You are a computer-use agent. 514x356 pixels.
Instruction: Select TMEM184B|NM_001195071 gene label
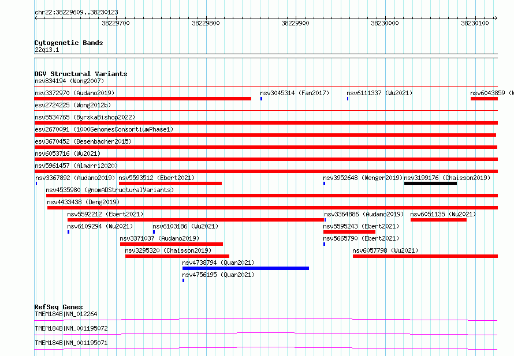[x=71, y=343]
